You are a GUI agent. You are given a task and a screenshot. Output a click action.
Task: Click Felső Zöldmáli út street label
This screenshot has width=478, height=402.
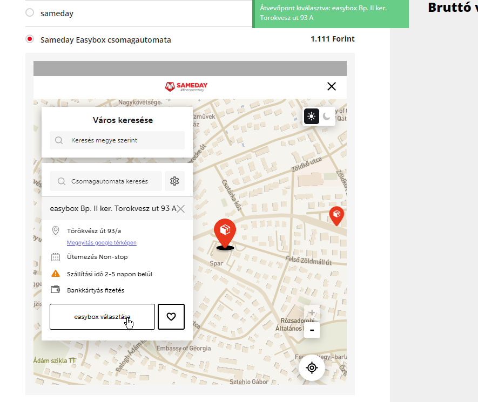click(x=308, y=261)
